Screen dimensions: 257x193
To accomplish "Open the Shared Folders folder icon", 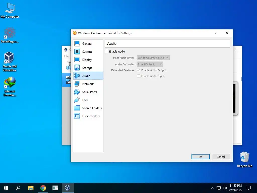I will click(x=77, y=108).
